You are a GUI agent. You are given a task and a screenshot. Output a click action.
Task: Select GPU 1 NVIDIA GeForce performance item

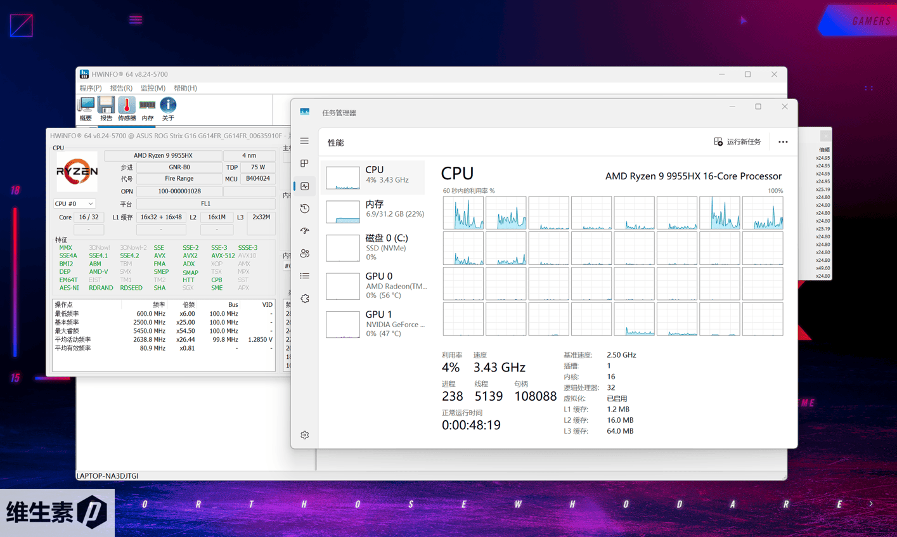374,323
